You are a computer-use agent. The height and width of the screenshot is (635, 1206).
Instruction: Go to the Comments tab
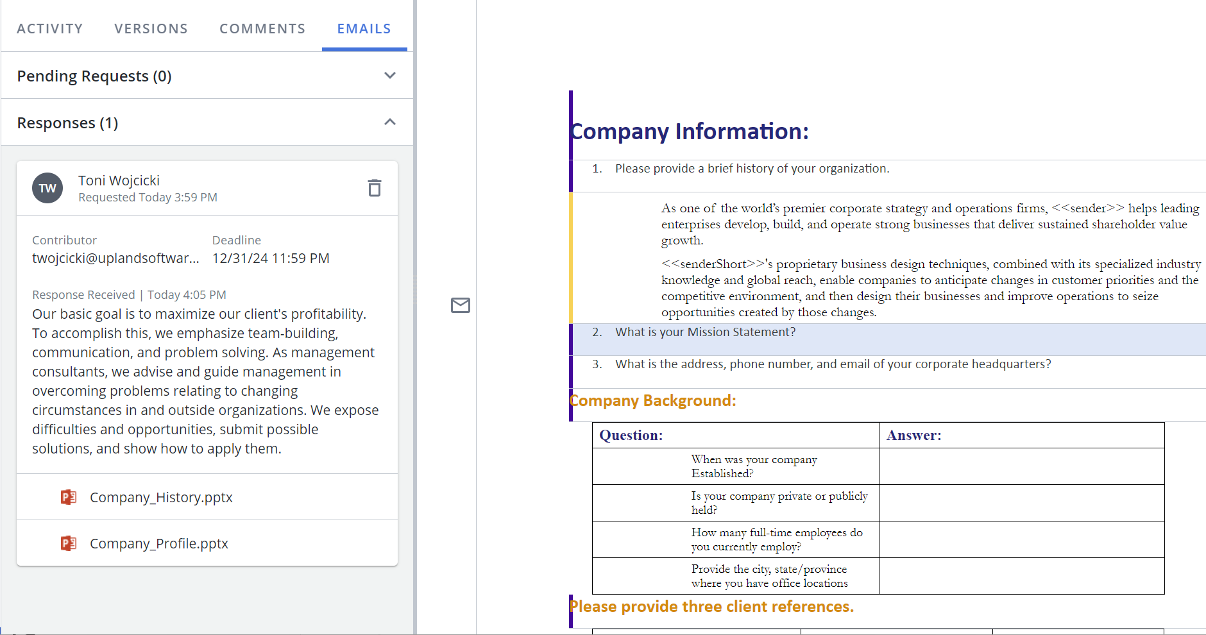[262, 29]
